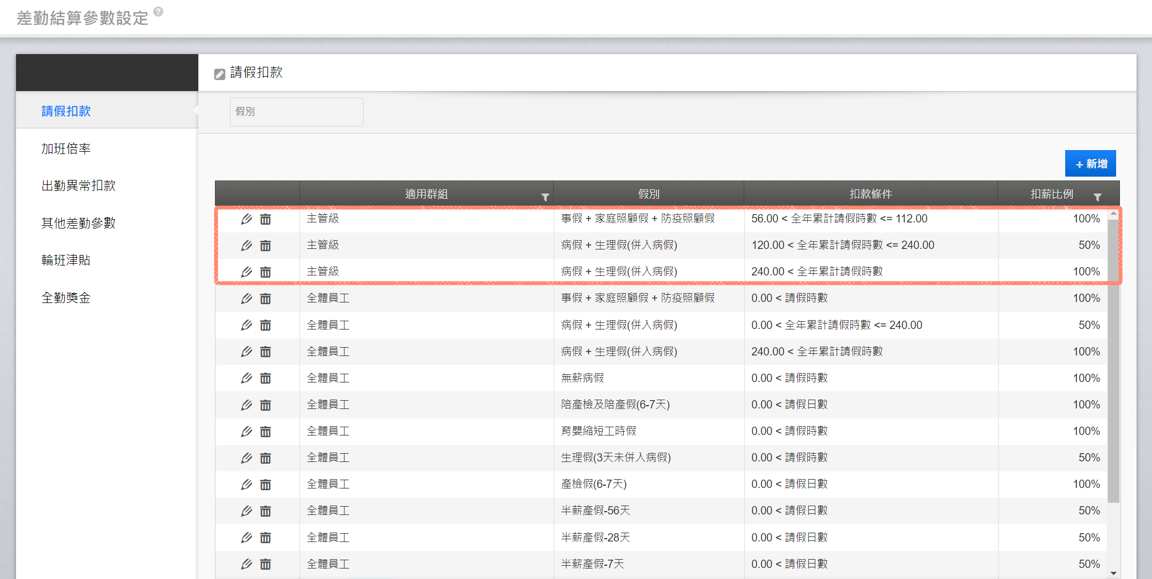Click the 扣款條件 column header
1152x579 pixels.
coord(870,194)
